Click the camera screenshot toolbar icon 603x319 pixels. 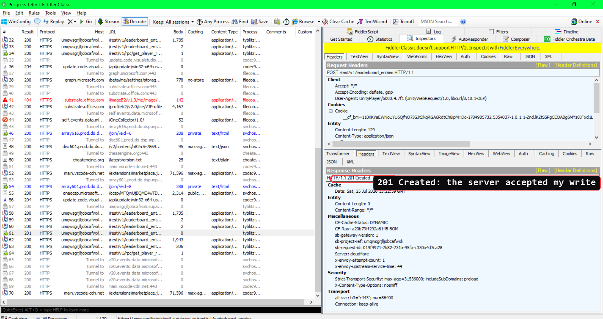(x=277, y=22)
